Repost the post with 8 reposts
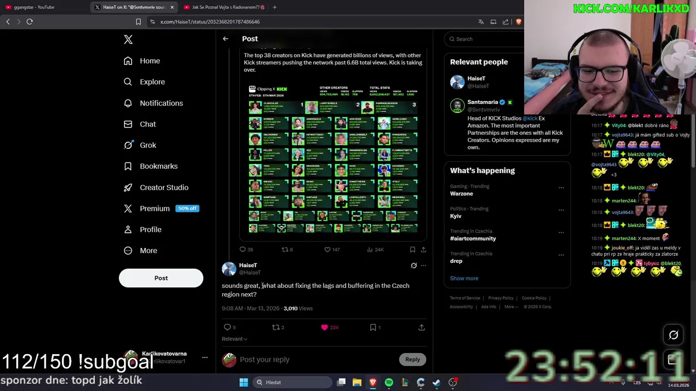The width and height of the screenshot is (696, 391). (287, 250)
